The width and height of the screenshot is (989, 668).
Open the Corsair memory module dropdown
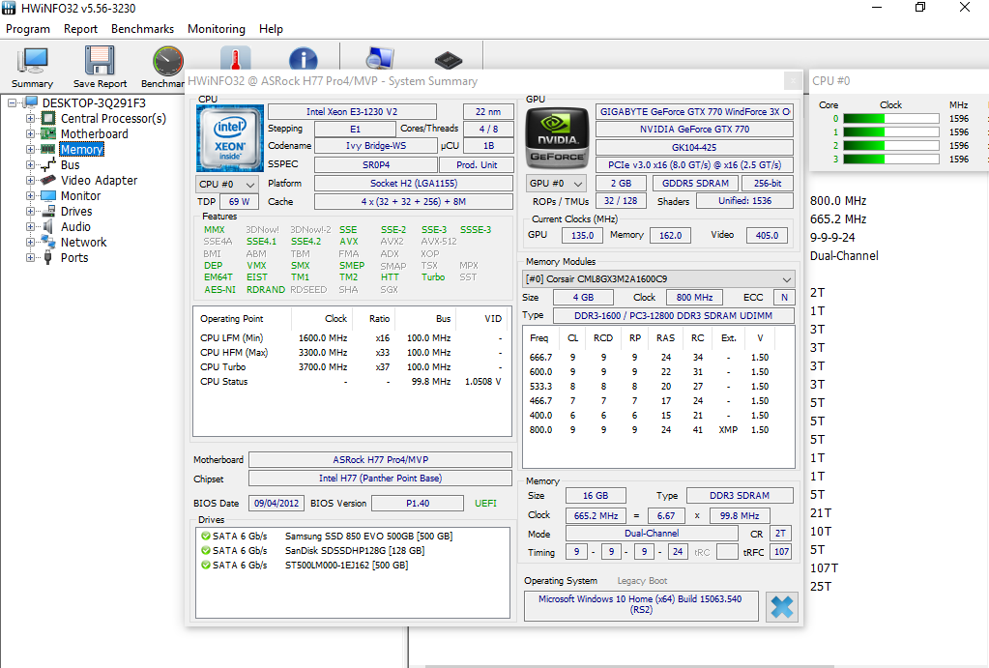click(x=659, y=278)
